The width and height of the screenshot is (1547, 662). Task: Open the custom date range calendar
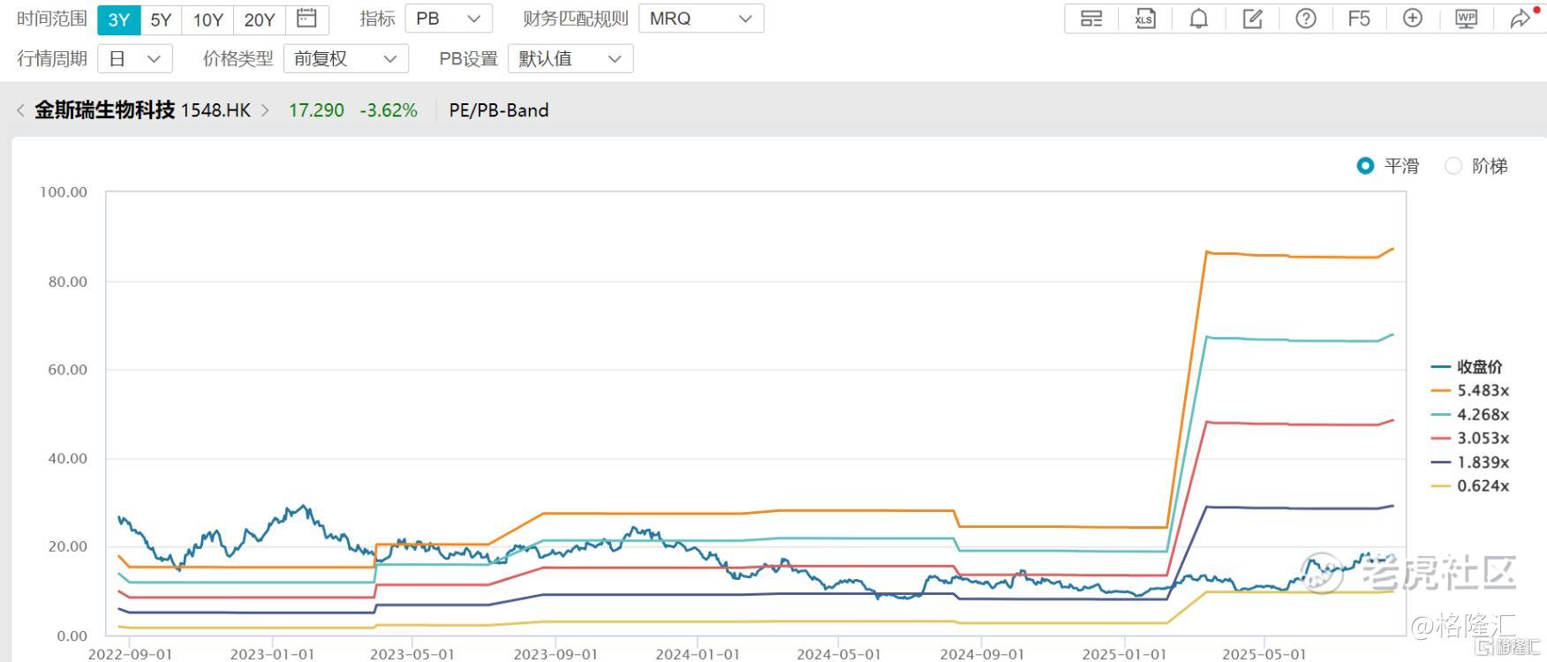[306, 19]
